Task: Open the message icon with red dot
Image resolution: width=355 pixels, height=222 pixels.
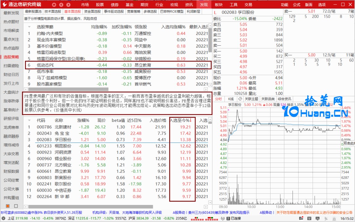Action: click(301, 218)
